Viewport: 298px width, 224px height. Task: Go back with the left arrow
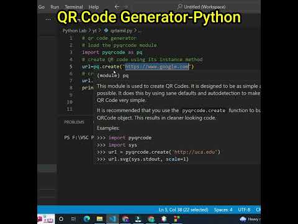pyautogui.click(x=117, y=7)
